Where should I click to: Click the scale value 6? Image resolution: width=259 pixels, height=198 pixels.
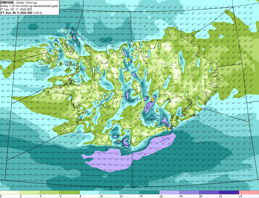[x=60, y=196]
